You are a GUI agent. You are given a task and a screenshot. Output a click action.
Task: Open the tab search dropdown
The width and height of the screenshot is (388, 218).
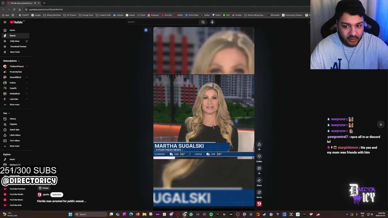[3, 3]
